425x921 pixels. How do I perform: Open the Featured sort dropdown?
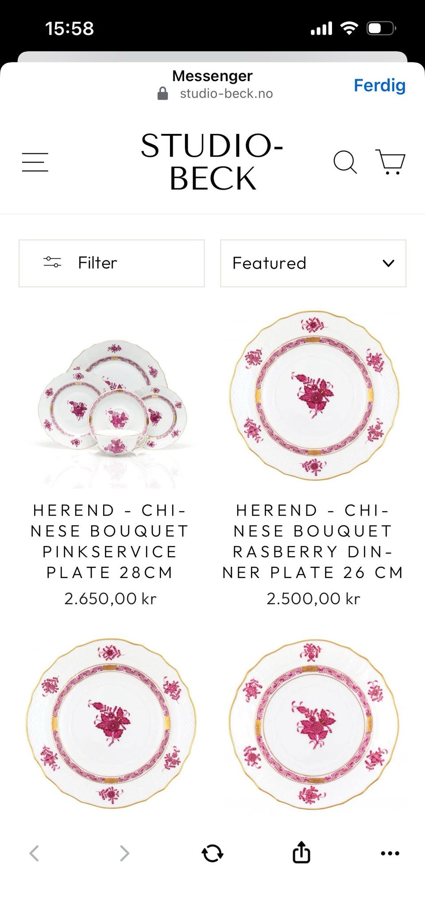pos(313,263)
